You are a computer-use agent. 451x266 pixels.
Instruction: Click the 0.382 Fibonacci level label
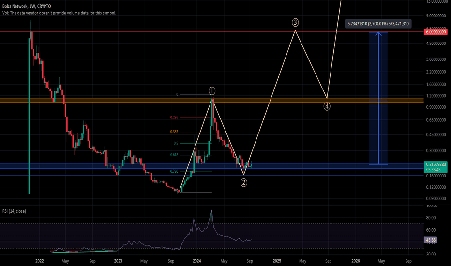click(174, 132)
